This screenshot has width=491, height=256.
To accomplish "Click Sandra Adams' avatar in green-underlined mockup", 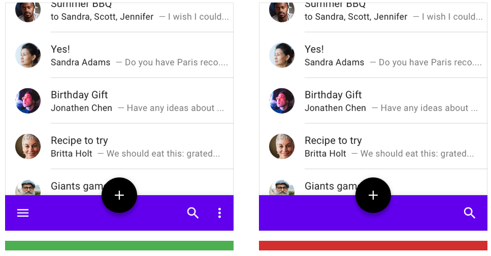I will point(28,55).
